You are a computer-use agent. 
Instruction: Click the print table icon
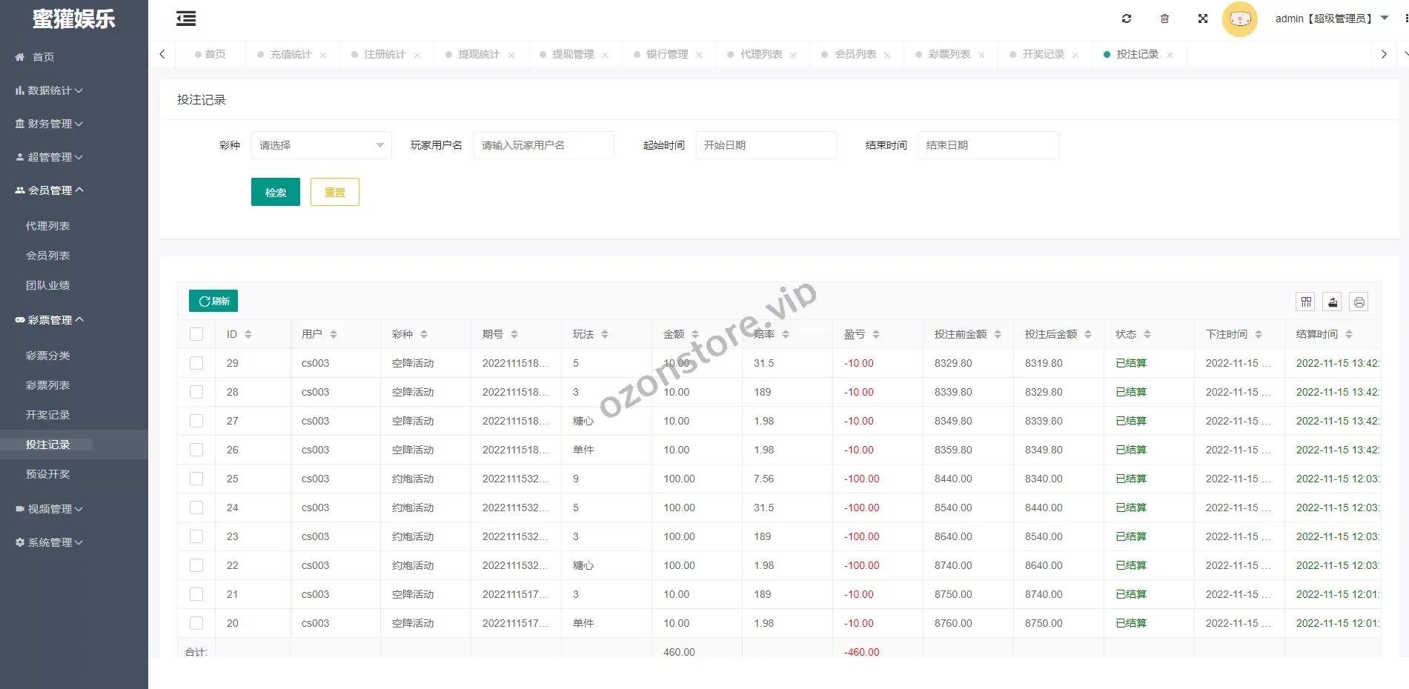1359,302
